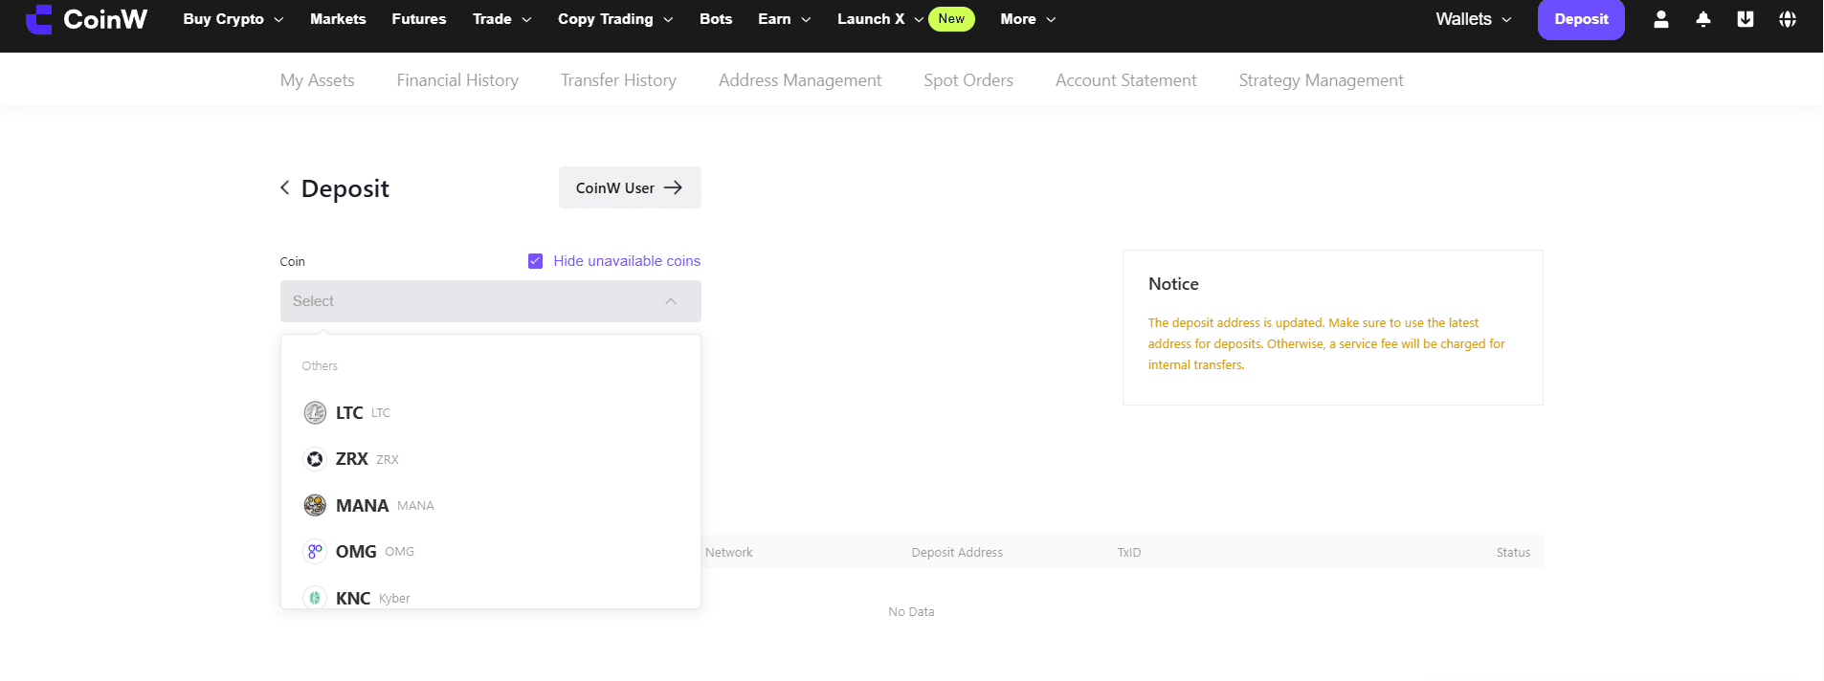Switch to Address Management tab
Image resolution: width=1824 pixels, height=681 pixels.
tap(800, 80)
